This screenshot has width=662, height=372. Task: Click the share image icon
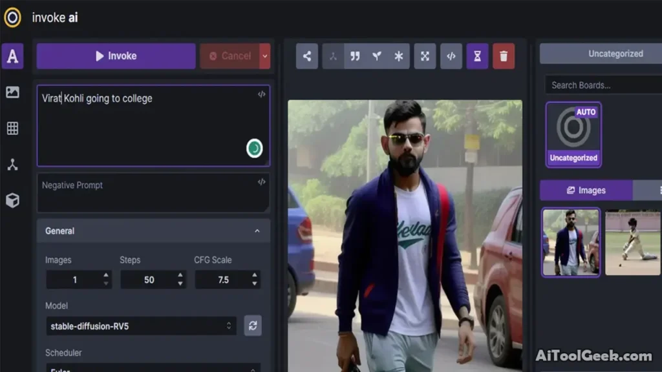[x=306, y=56]
